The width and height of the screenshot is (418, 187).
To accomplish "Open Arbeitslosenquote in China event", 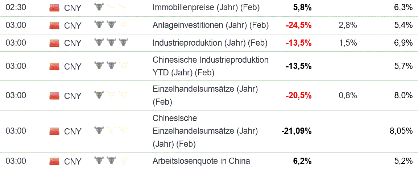I will [201, 161].
